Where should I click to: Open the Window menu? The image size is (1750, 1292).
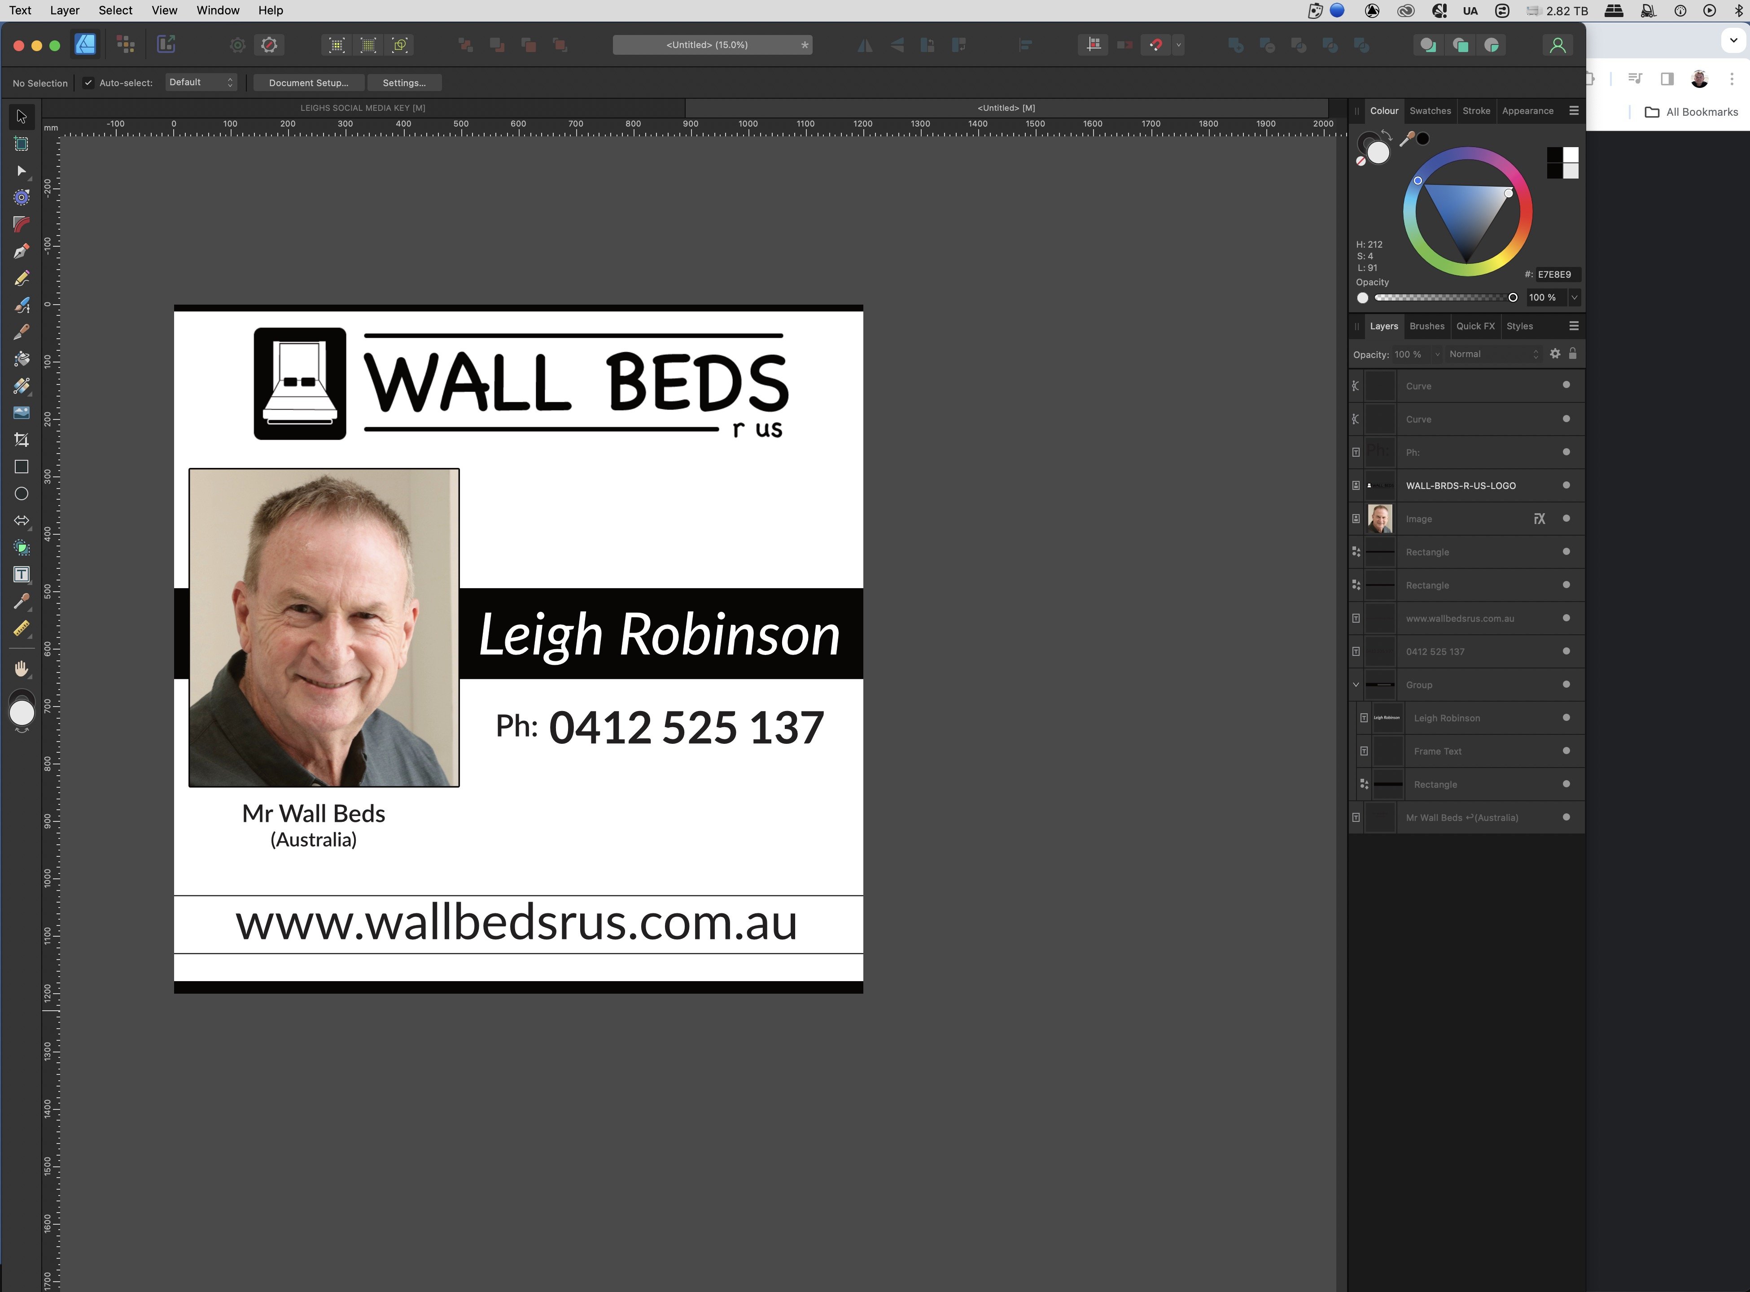click(x=218, y=10)
